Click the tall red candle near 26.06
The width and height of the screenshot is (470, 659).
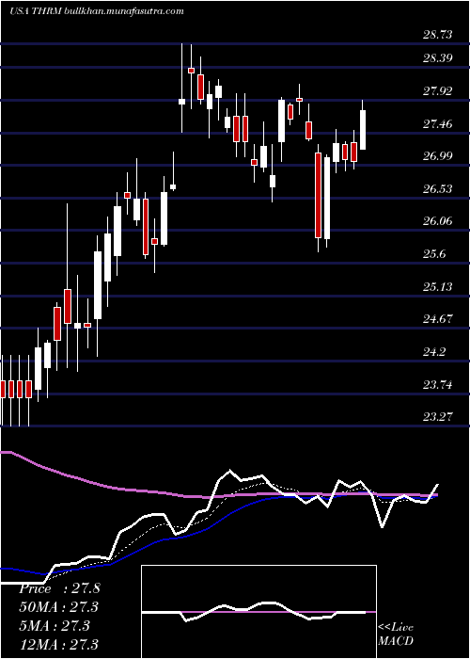click(318, 196)
